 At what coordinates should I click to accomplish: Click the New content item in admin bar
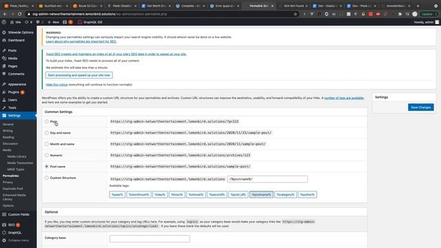pyautogui.click(x=54, y=22)
